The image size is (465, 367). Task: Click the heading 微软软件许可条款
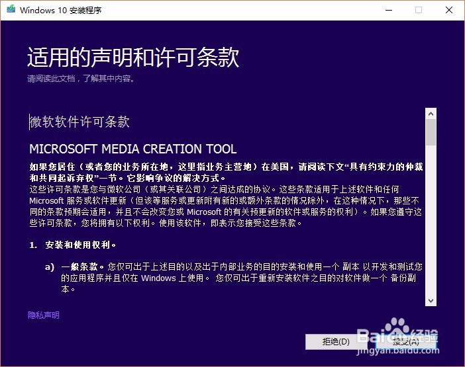pos(79,122)
